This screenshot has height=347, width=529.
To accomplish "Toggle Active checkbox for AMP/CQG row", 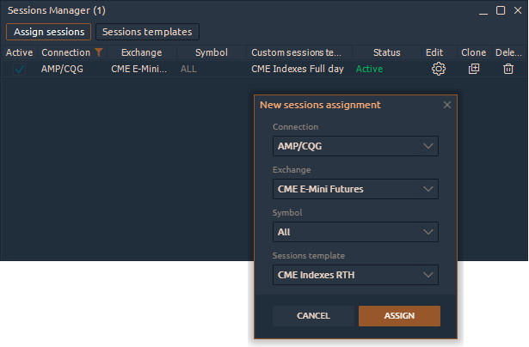I will coord(19,69).
